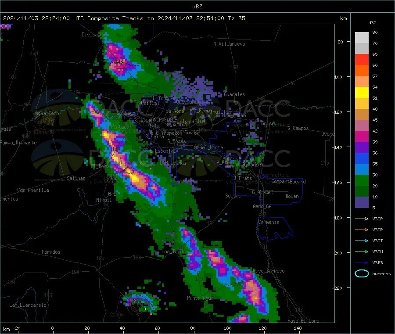
Task: Select the Carmensa location label
Action: (269, 222)
